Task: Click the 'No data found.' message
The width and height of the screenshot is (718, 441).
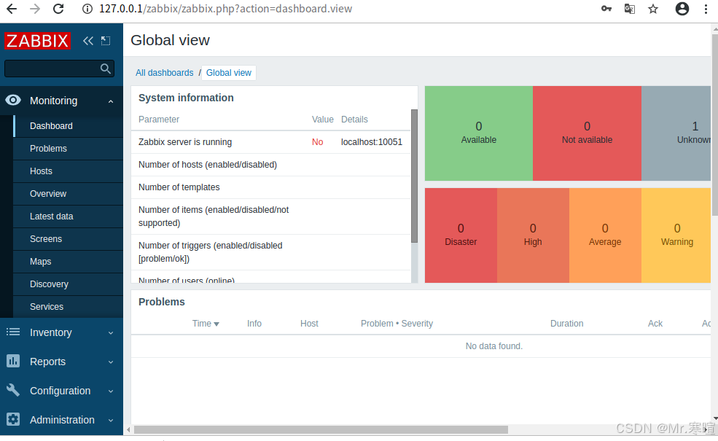Action: [x=493, y=346]
